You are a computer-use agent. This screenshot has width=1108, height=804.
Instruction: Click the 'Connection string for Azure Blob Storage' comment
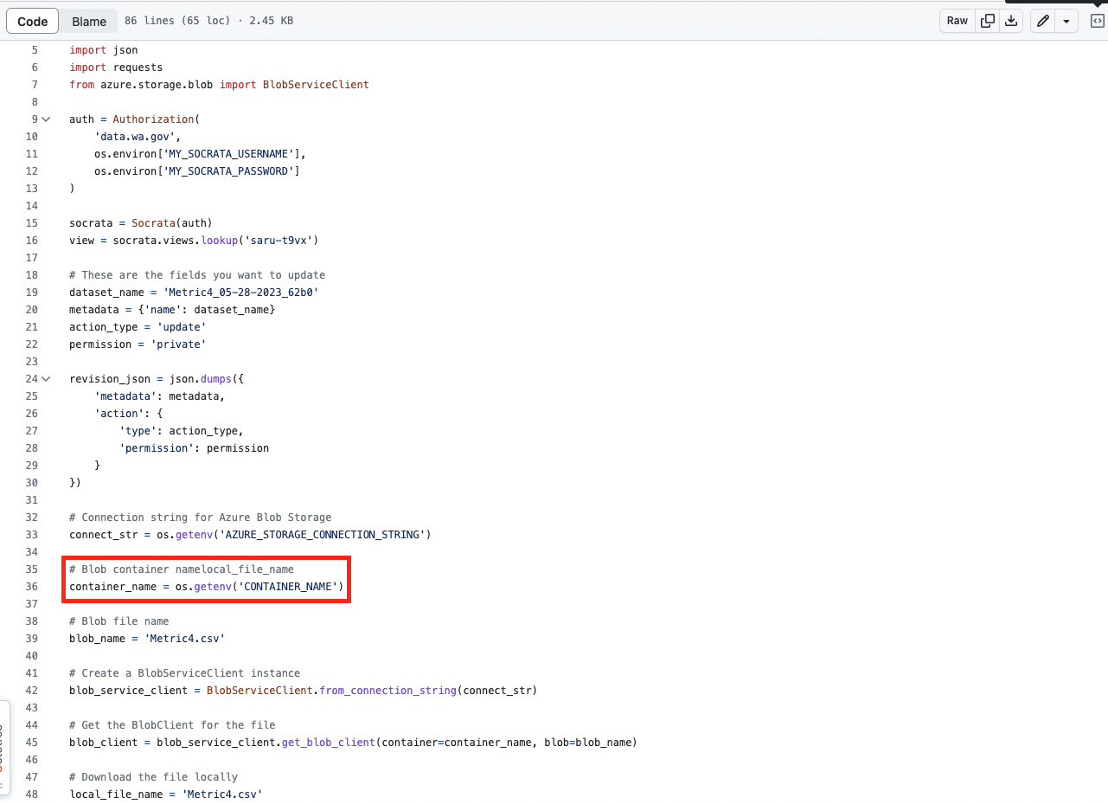(x=201, y=518)
